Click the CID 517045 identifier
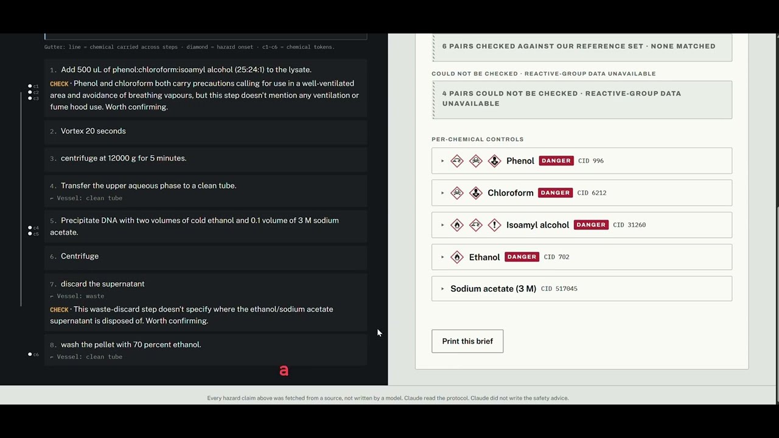779x438 pixels. pos(559,289)
